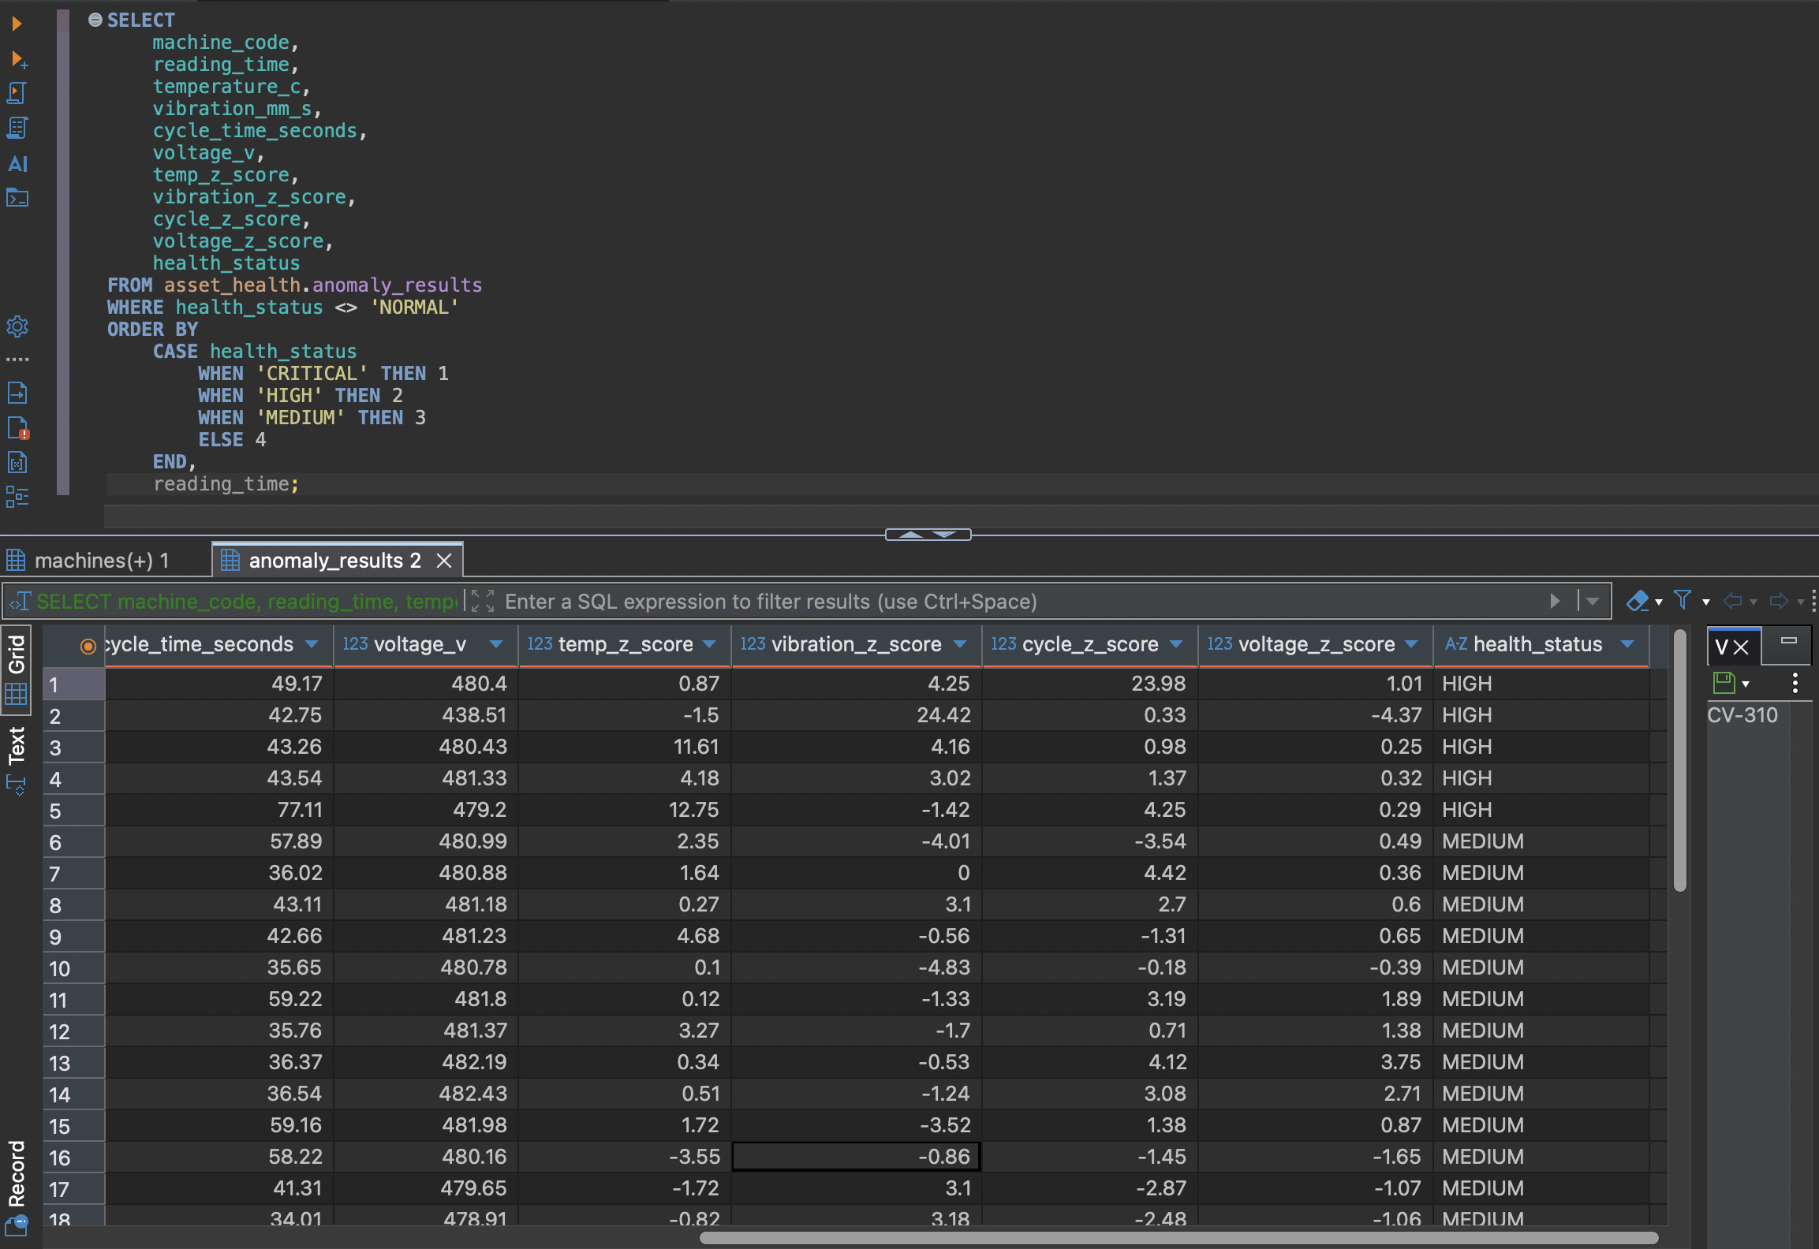Open dropdown next to the eraser icon
1819x1249 pixels.
(1659, 602)
